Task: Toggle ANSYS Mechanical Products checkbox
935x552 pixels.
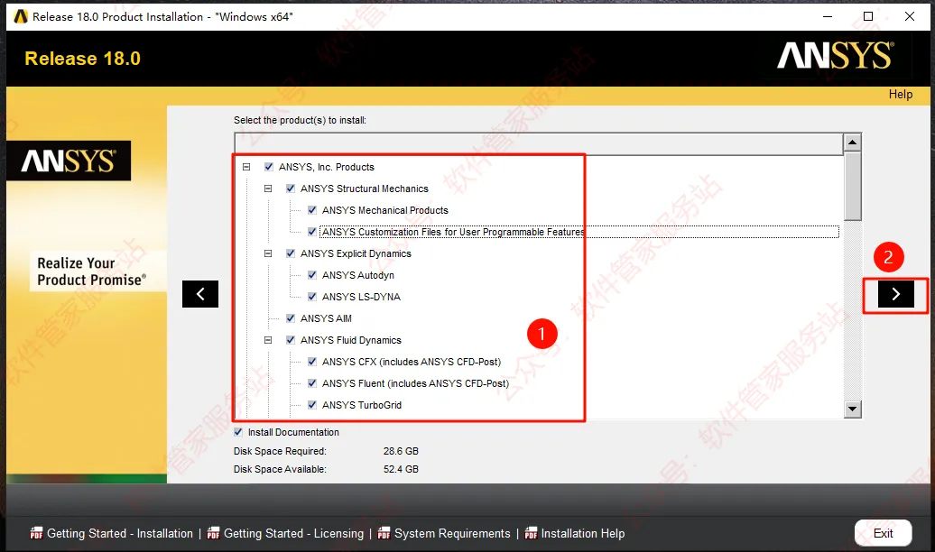Action: click(312, 210)
